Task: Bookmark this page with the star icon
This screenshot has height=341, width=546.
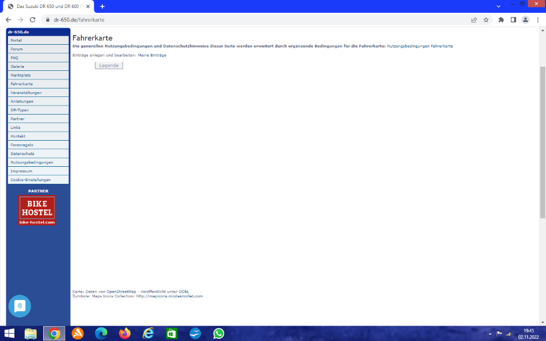Action: tap(486, 20)
